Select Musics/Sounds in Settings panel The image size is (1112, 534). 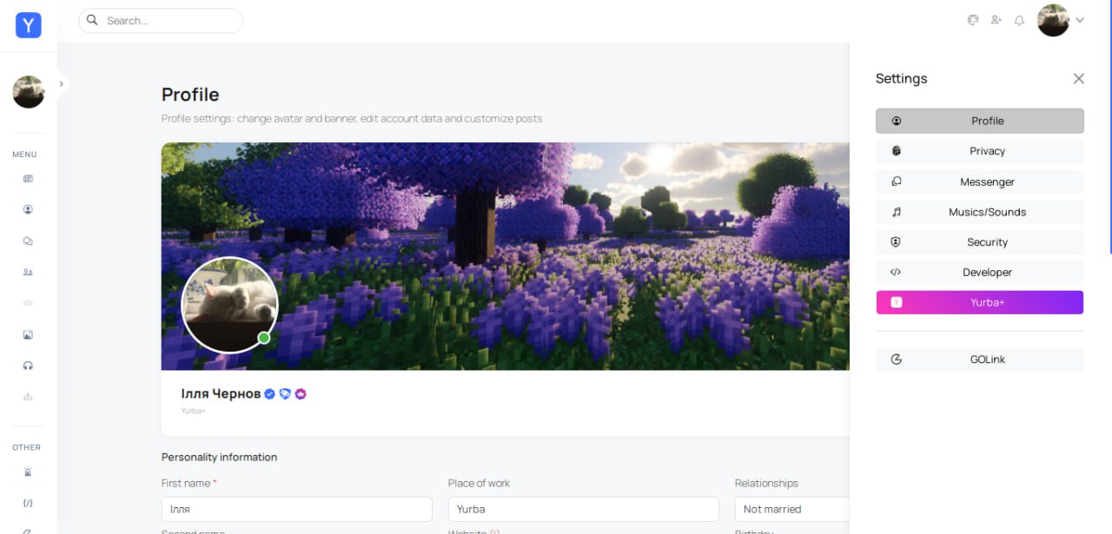point(980,212)
